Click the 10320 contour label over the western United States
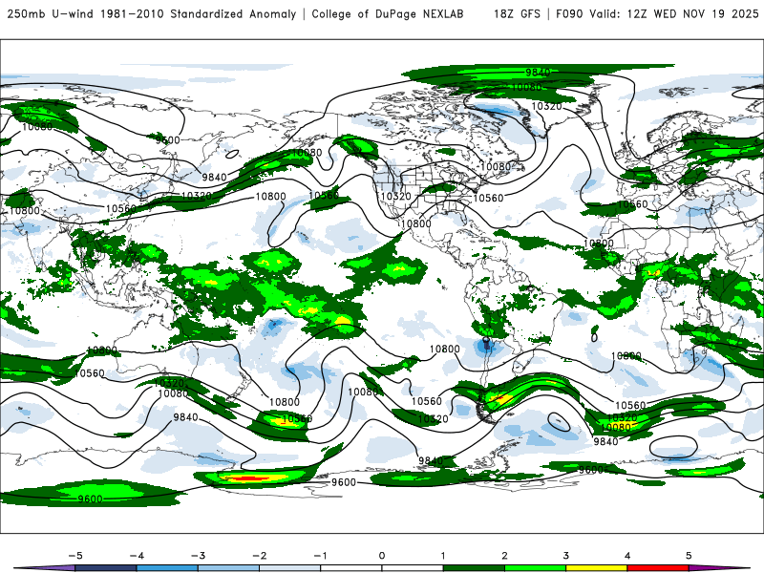Image resolution: width=764 pixels, height=573 pixels. tap(395, 197)
